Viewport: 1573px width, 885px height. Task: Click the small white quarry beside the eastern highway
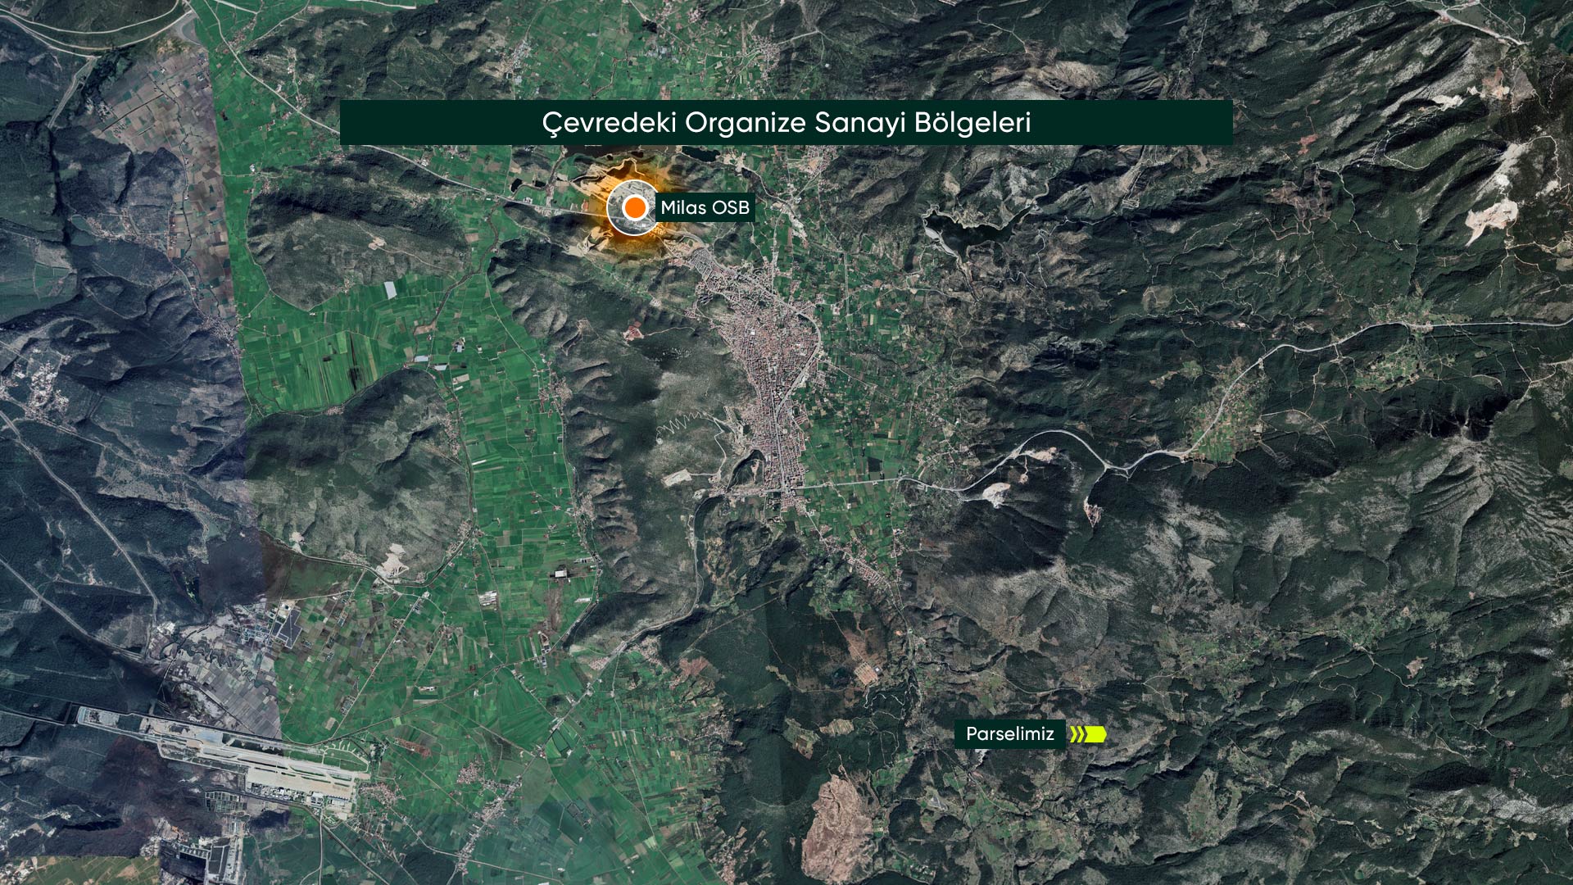coord(995,492)
